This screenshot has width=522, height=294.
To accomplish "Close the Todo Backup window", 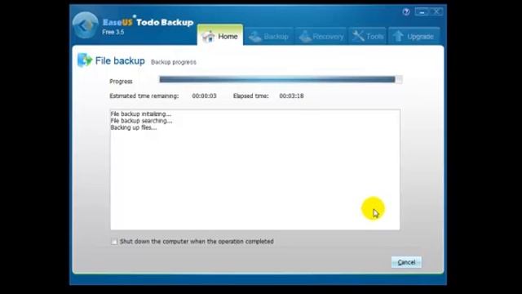I will (x=436, y=12).
